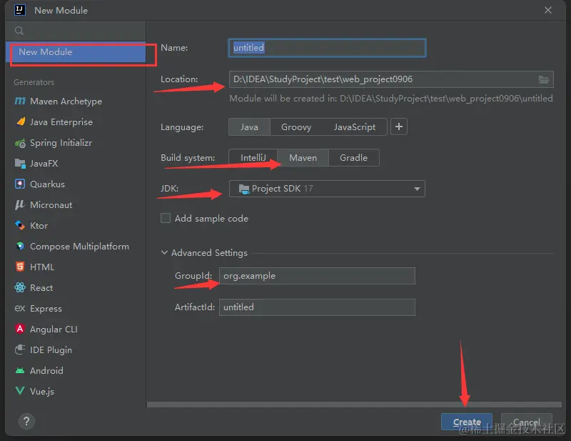The width and height of the screenshot is (571, 441).
Task: Click the Compose Multiplatform icon
Action: pyautogui.click(x=20, y=246)
